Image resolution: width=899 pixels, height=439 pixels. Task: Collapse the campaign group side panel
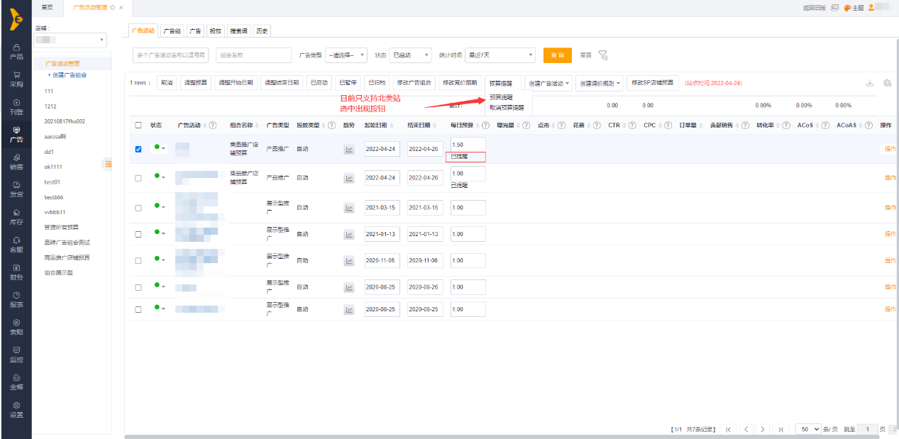[108, 164]
